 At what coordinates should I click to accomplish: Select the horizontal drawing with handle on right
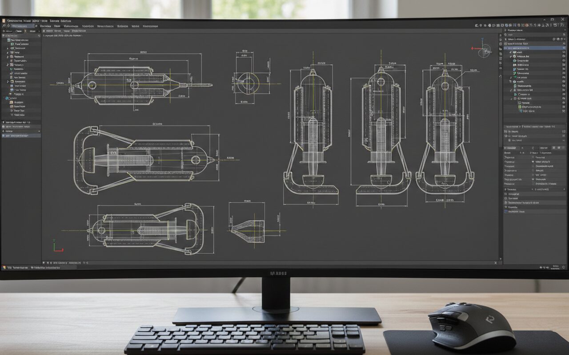146,230
